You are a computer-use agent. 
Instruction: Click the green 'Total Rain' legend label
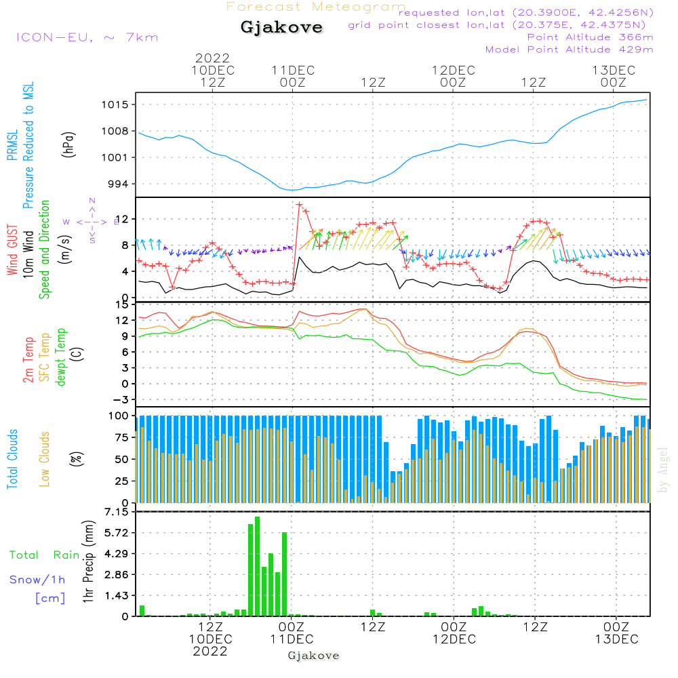point(45,556)
